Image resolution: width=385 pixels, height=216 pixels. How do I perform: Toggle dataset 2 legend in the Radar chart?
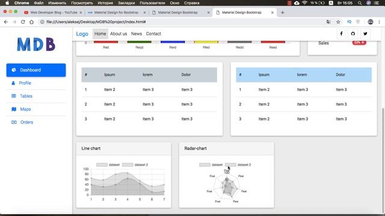coord(238,165)
